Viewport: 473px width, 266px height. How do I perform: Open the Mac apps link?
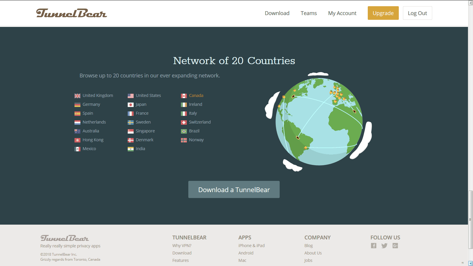point(242,260)
